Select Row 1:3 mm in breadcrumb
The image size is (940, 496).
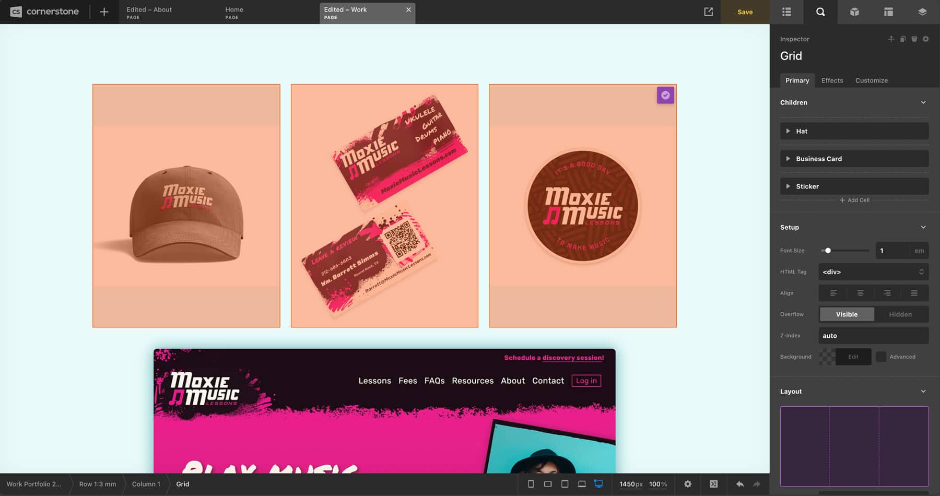pyautogui.click(x=98, y=484)
